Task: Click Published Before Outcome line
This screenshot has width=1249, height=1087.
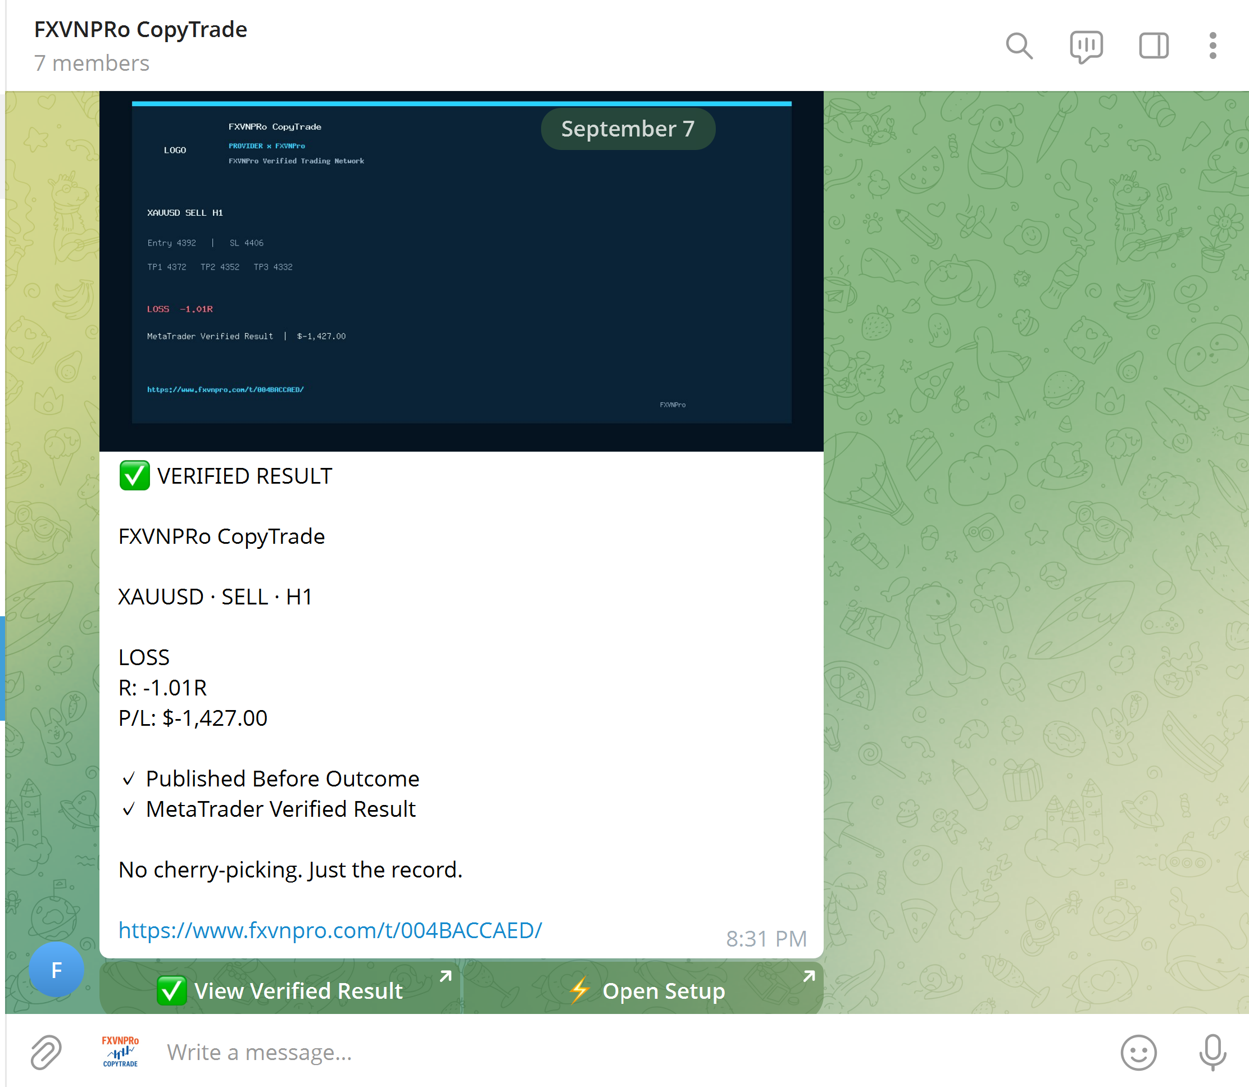Action: (x=271, y=778)
